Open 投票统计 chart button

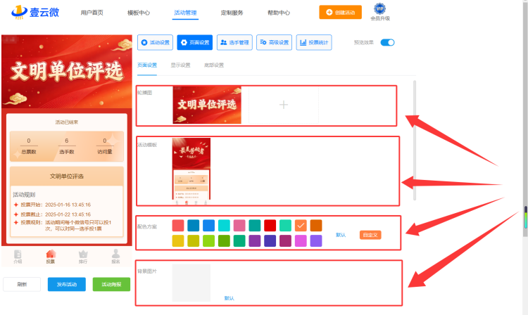pos(314,42)
